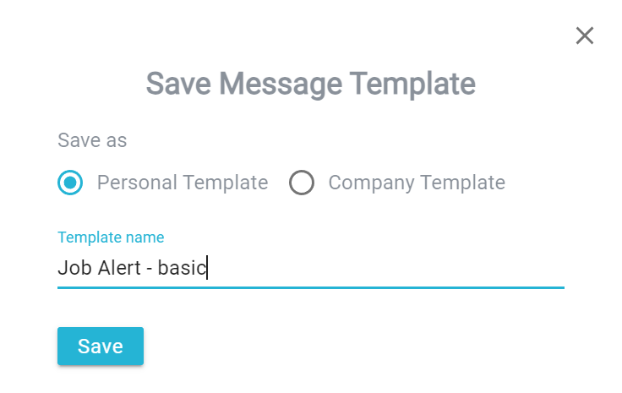Click the word "Message" in dialog title
Image resolution: width=622 pixels, height=393 pixels.
tap(281, 84)
